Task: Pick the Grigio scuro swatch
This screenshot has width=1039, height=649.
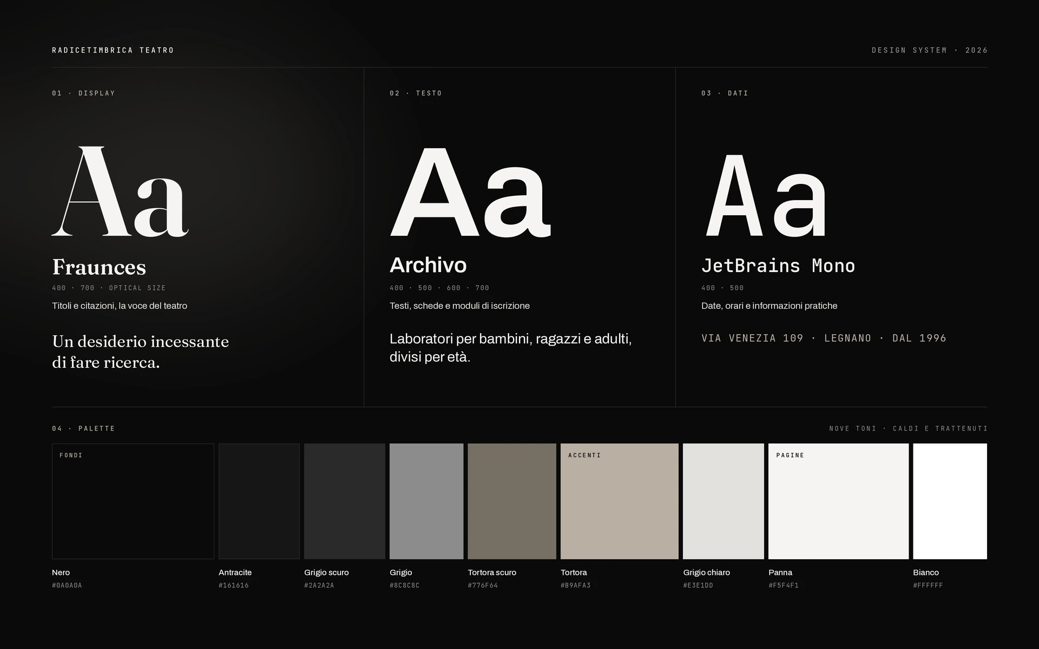Action: (345, 501)
